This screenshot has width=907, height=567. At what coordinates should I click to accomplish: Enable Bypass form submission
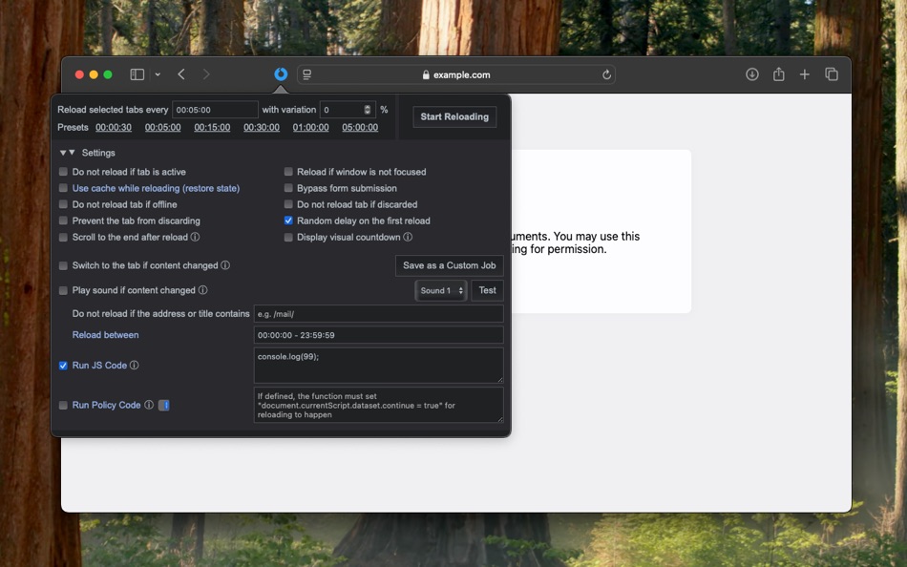[x=288, y=188]
